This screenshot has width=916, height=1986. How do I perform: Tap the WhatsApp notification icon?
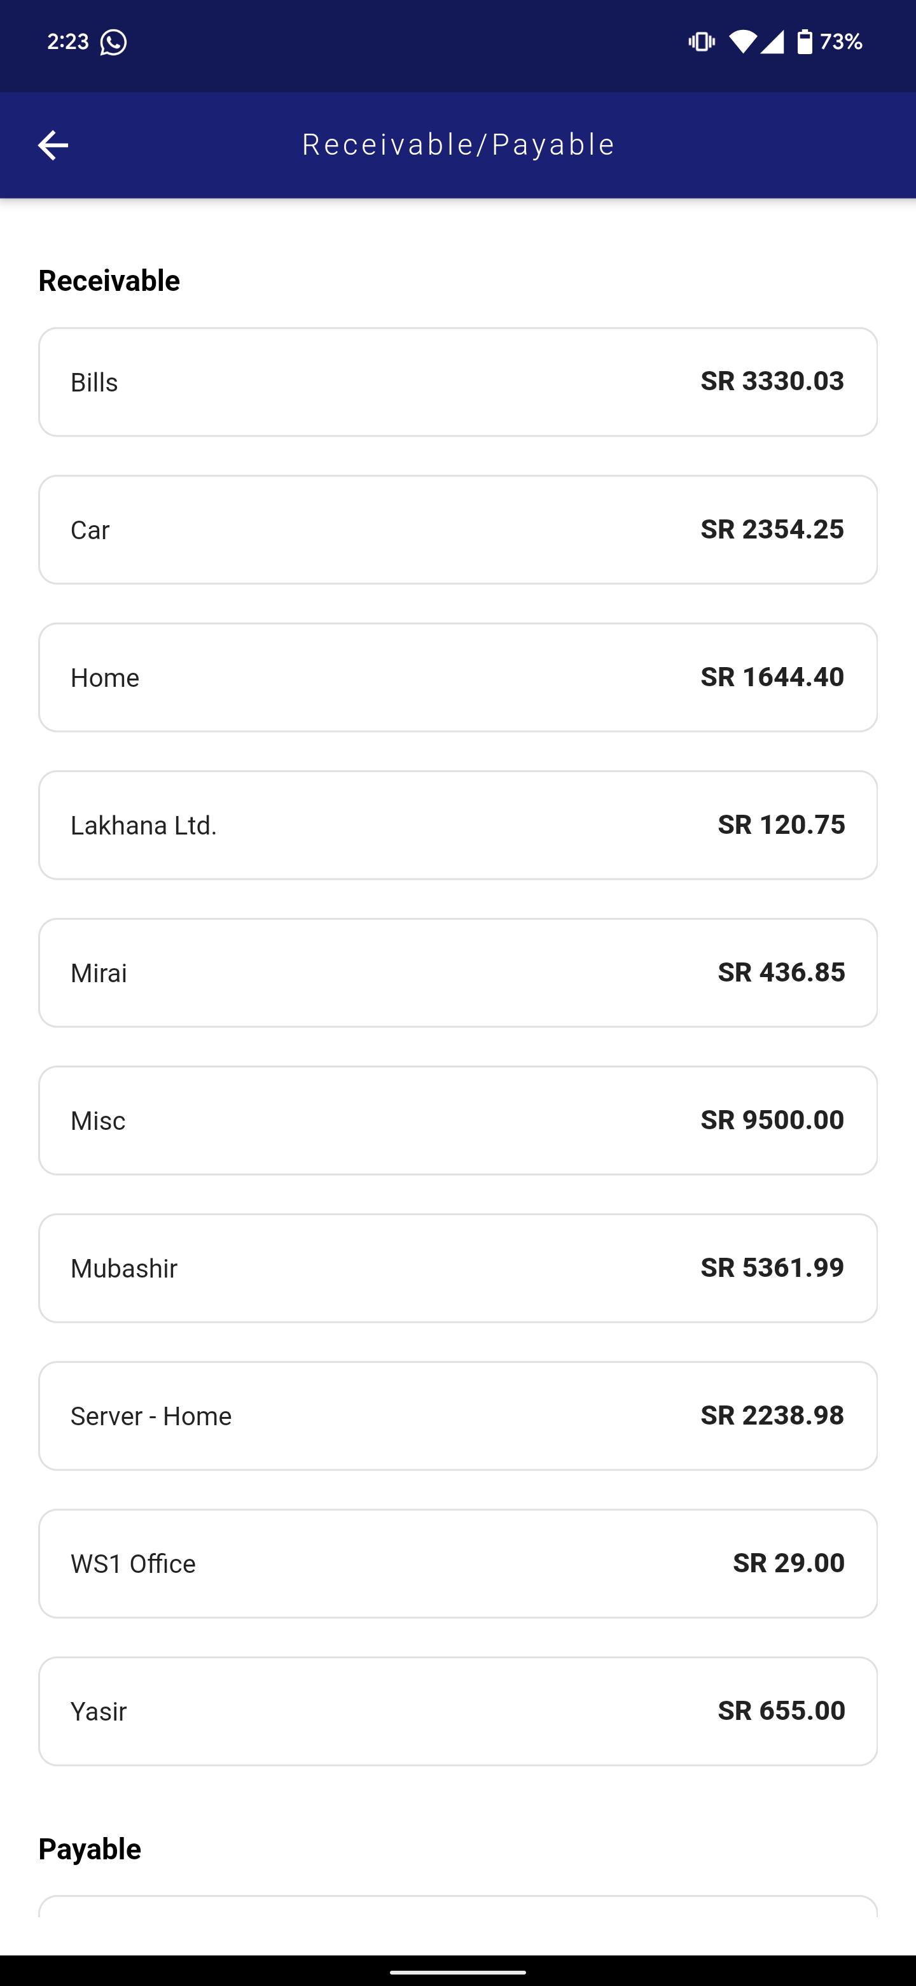pyautogui.click(x=113, y=41)
